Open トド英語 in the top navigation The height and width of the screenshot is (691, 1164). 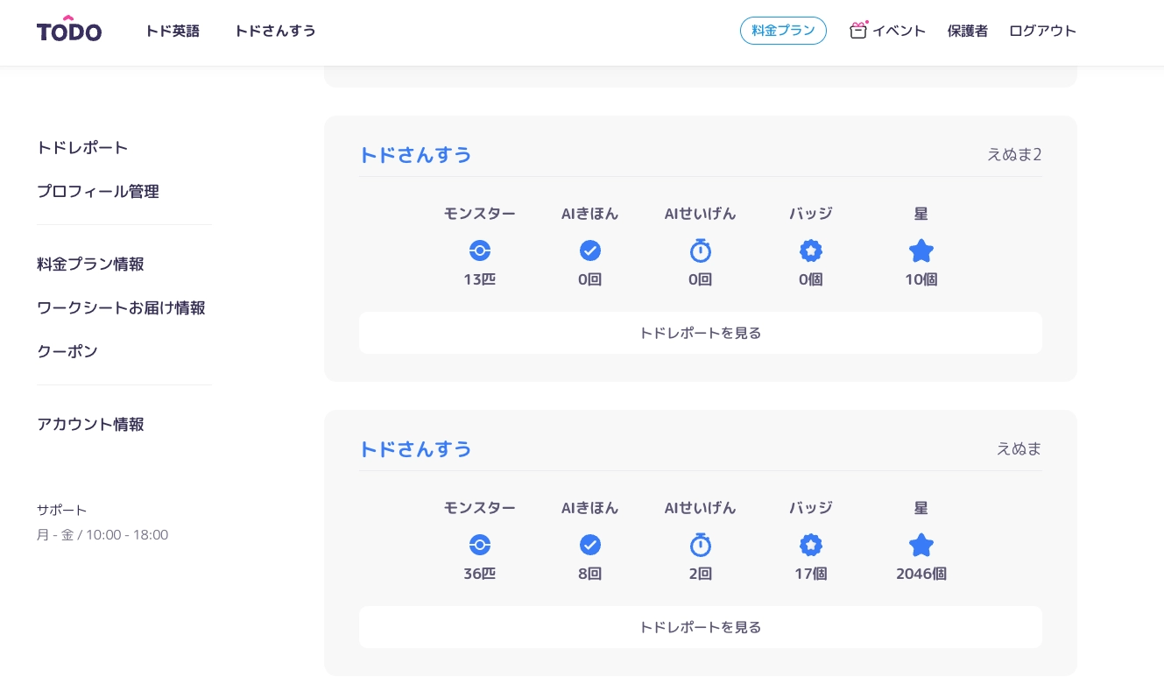[x=173, y=31]
